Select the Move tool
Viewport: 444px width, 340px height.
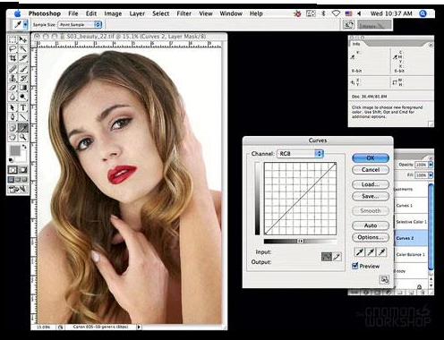pyautogui.click(x=23, y=39)
